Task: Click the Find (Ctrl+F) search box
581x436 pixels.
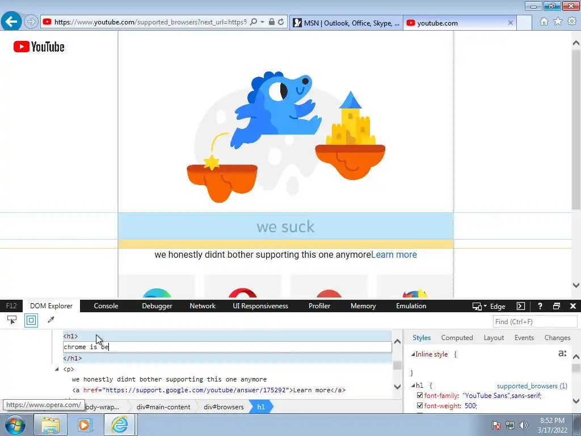Action: click(x=534, y=321)
